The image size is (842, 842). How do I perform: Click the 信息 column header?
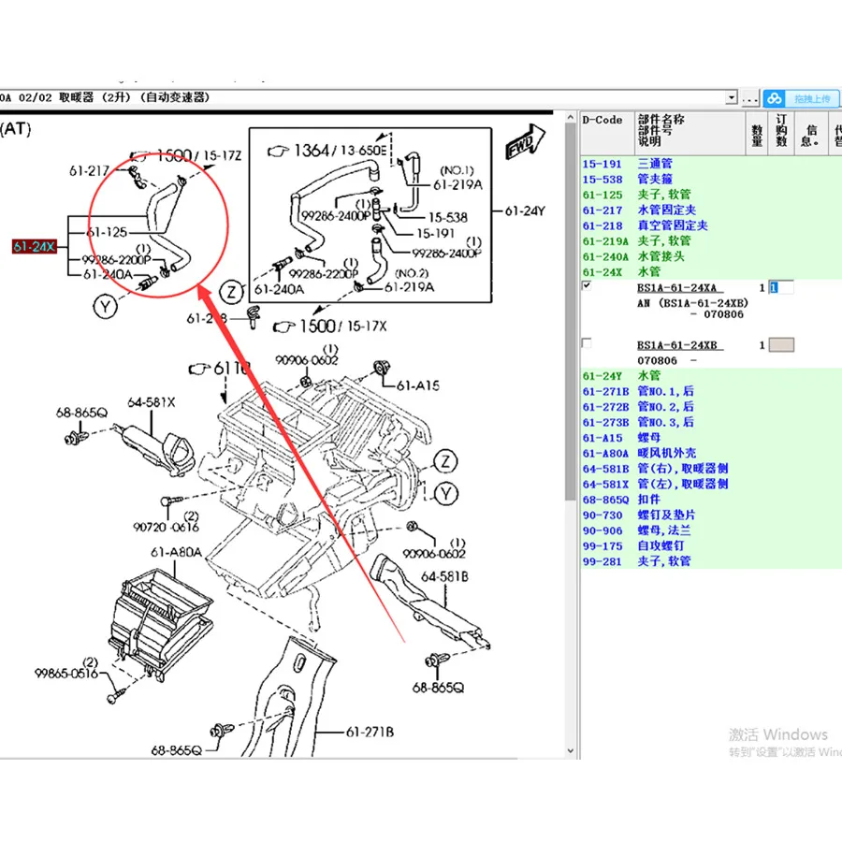811,133
